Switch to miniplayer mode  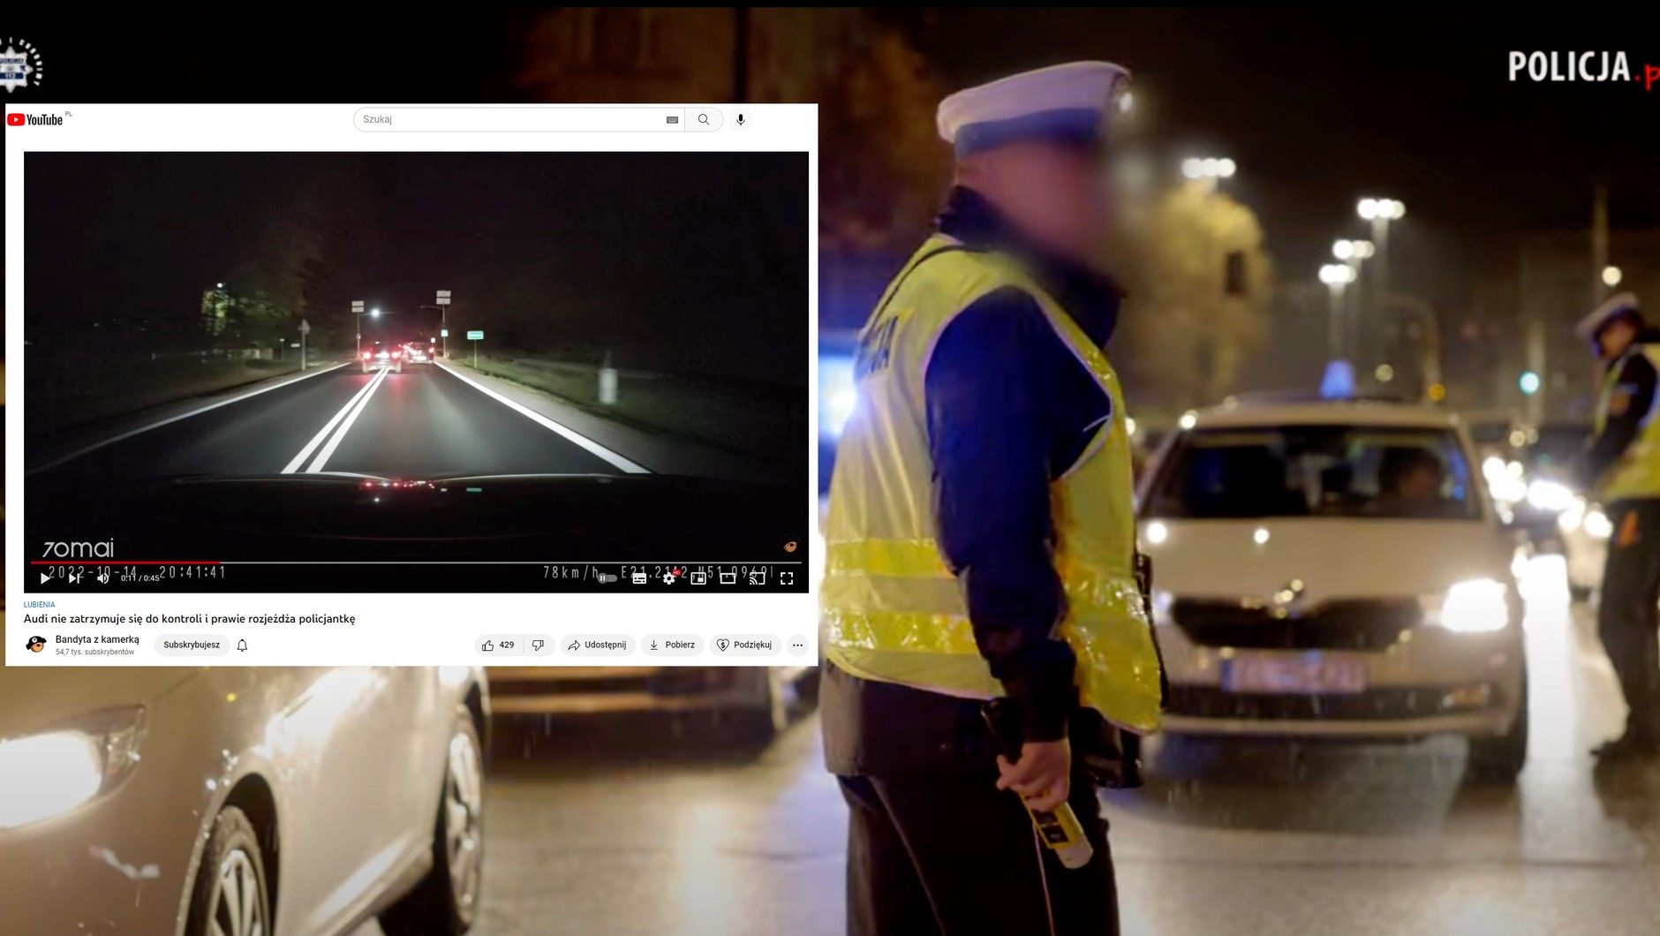698,578
